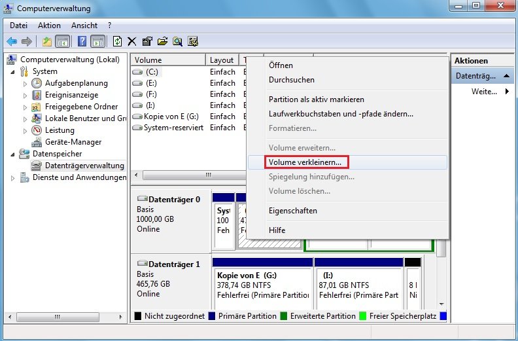Click black Nicht zugeordnet legend swatch
518x341 pixels.
point(138,316)
